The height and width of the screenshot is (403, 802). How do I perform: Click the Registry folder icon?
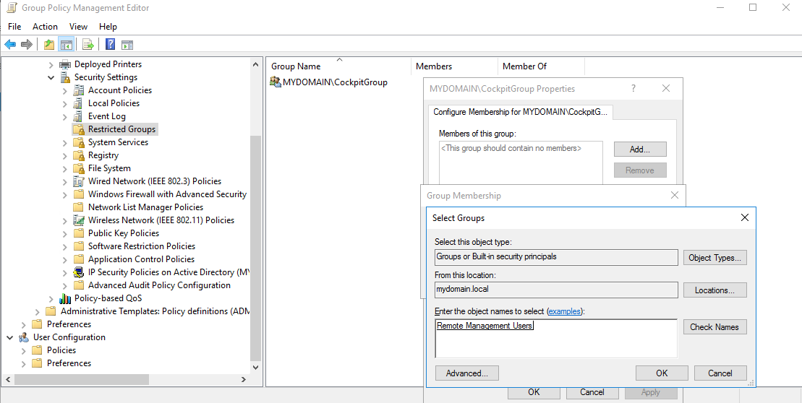tap(78, 155)
